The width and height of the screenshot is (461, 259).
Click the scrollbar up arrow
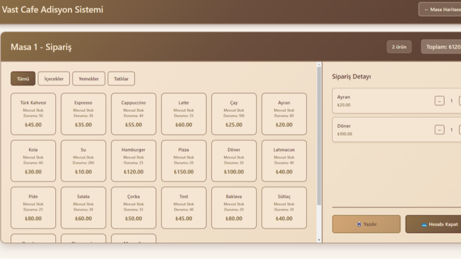coord(319,64)
